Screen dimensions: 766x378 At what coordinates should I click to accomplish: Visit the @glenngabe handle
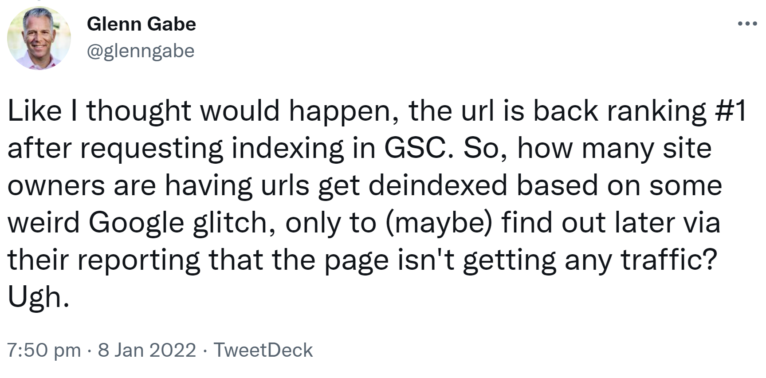click(x=141, y=51)
